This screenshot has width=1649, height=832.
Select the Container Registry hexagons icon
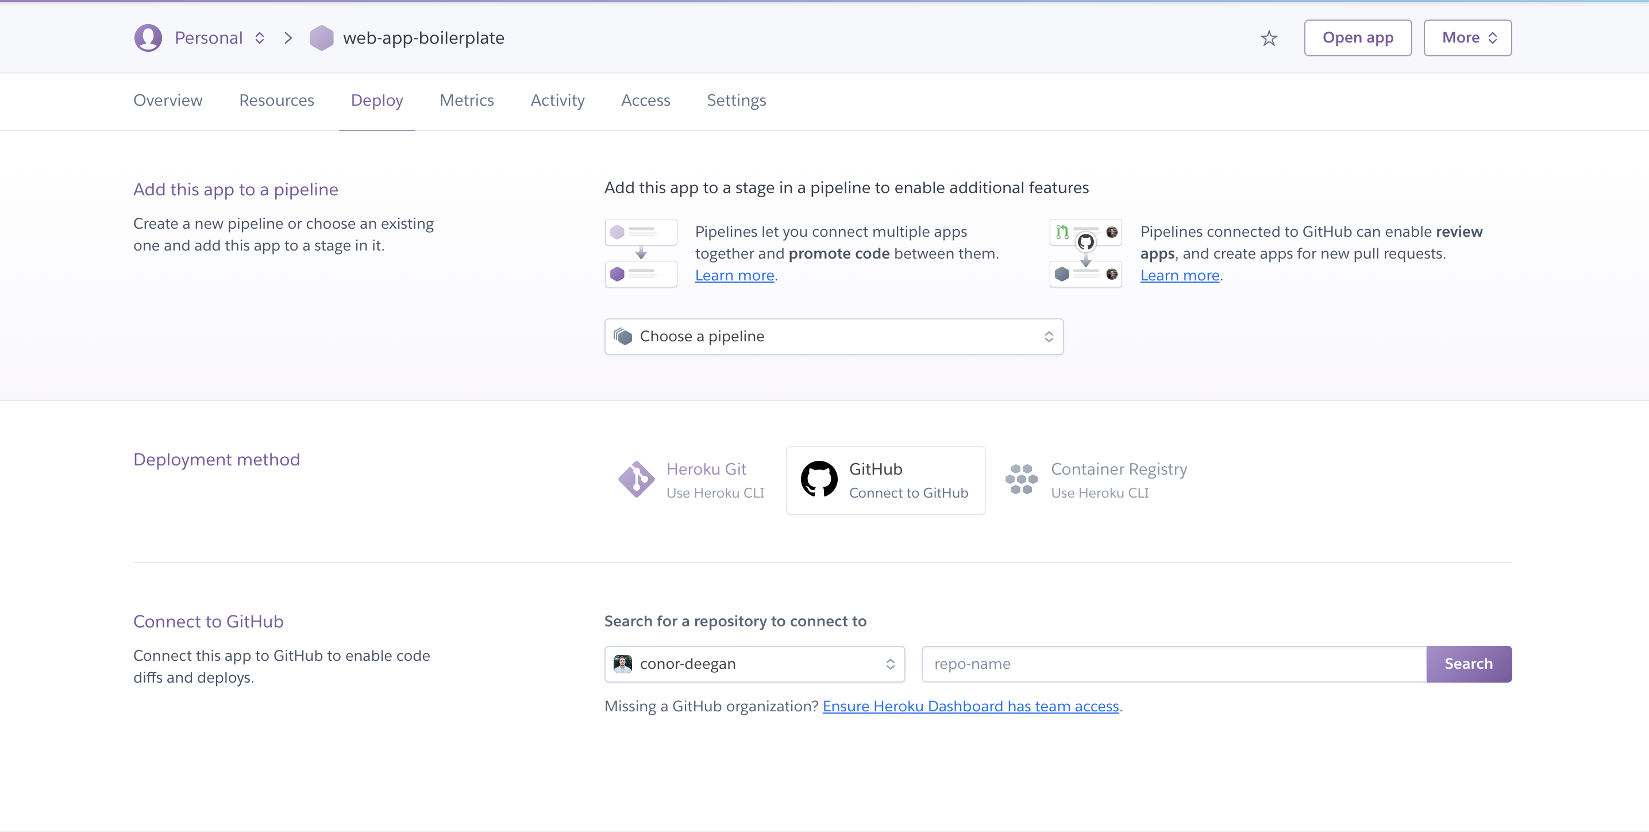[x=1021, y=479]
